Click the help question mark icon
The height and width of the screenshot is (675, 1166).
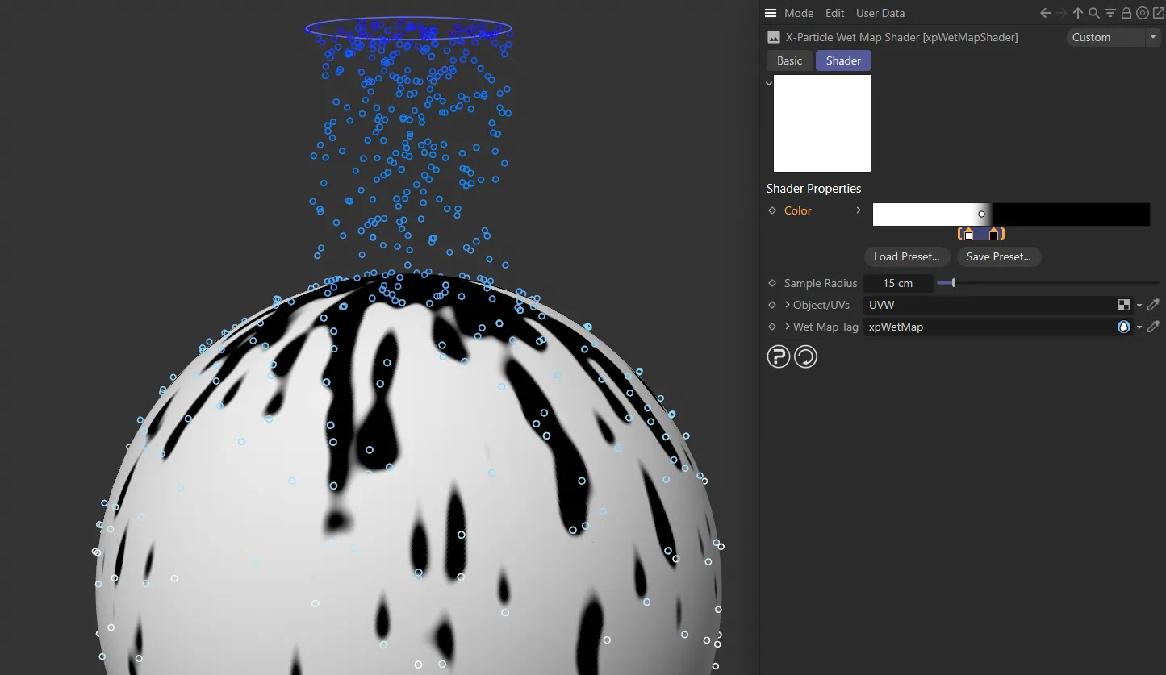coord(778,356)
